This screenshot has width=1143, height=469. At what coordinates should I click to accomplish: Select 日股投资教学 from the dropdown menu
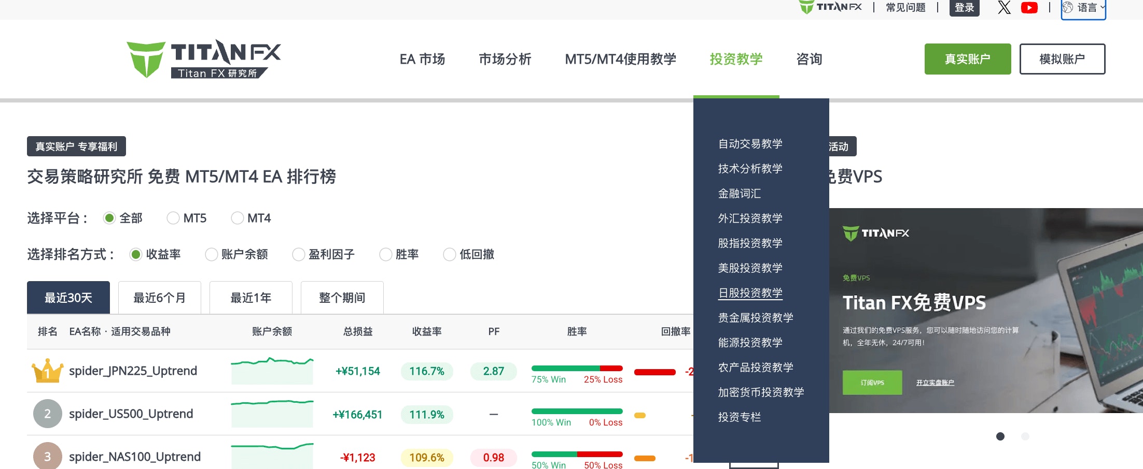pyautogui.click(x=750, y=293)
